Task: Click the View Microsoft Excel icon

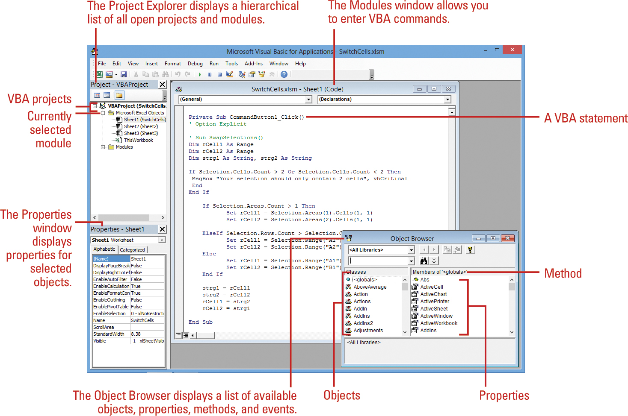Action: coord(99,74)
